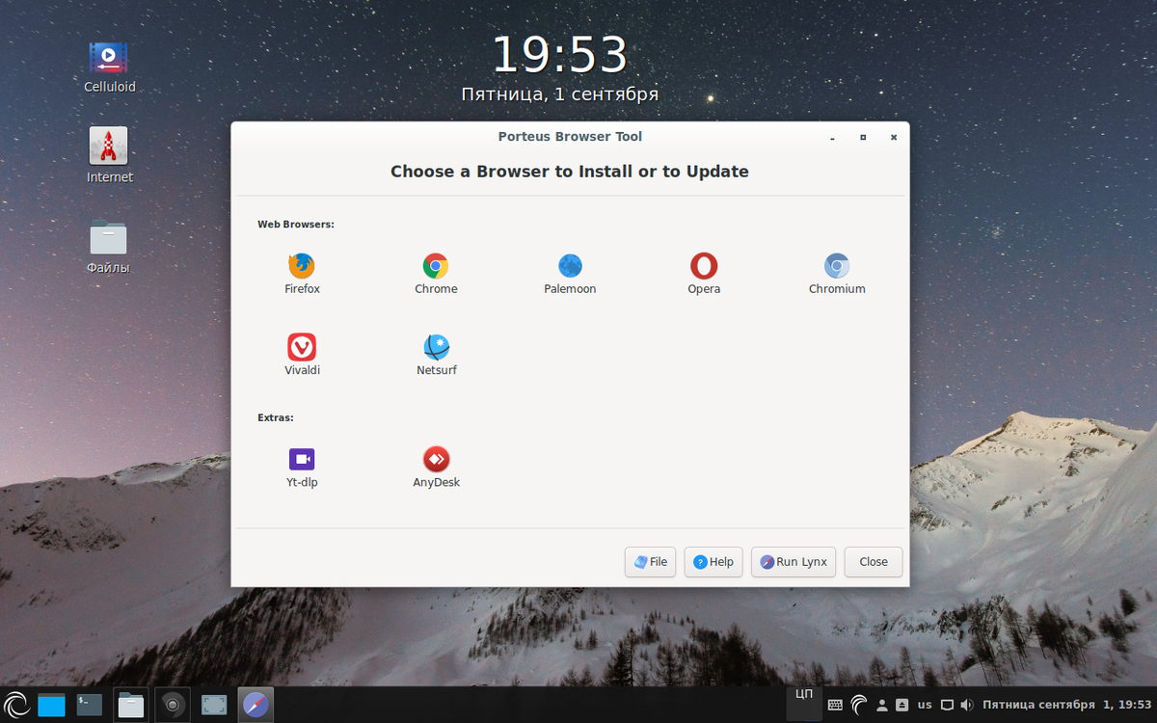The image size is (1157, 723).
Task: Open the Help button
Action: coord(713,562)
